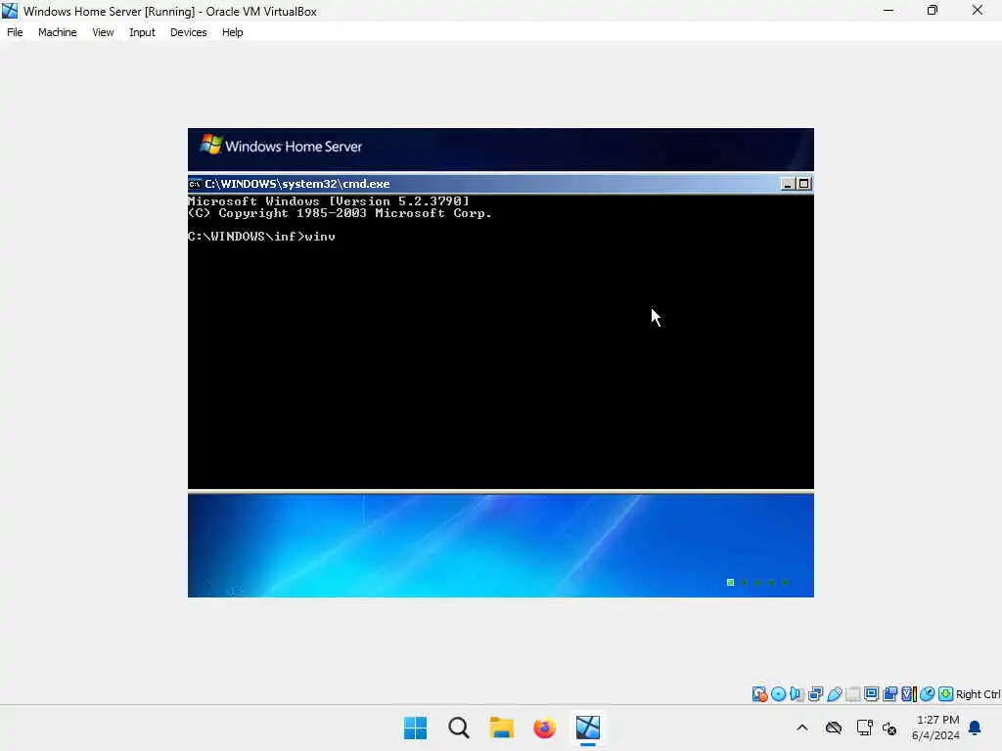Open the File menu
The image size is (1002, 751).
[15, 32]
